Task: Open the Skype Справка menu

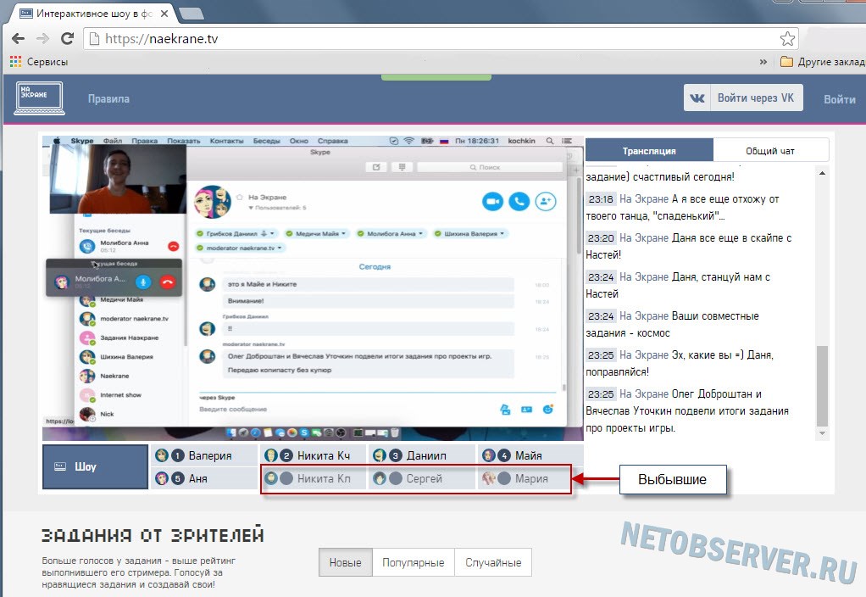Action: pos(332,141)
